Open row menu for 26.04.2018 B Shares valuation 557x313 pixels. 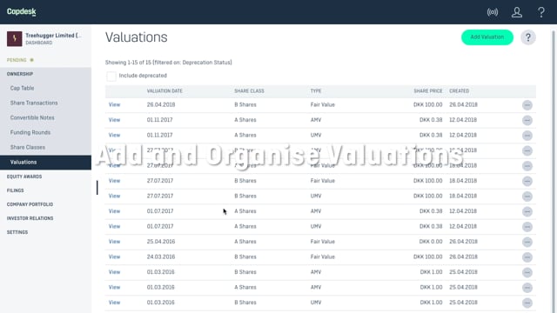pos(527,105)
